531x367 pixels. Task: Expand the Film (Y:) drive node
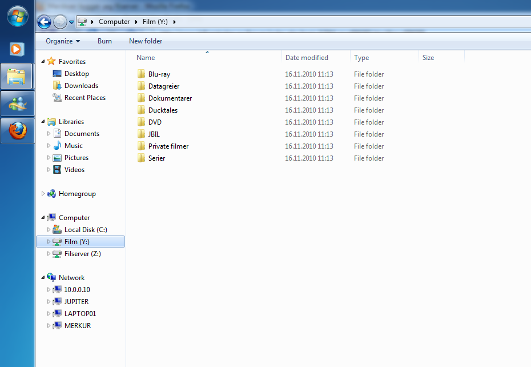[x=49, y=241]
